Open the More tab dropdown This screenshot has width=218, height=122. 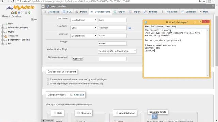tap(204, 12)
